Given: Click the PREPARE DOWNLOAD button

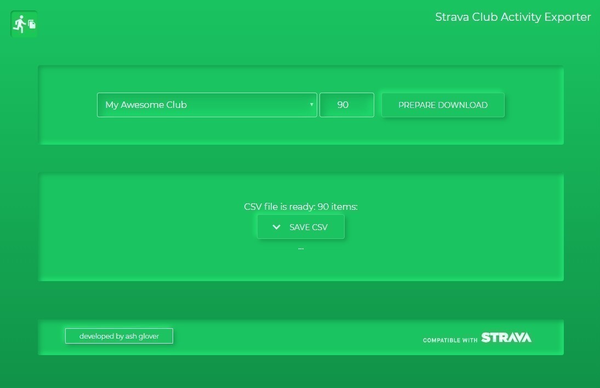Looking at the screenshot, I should point(443,105).
